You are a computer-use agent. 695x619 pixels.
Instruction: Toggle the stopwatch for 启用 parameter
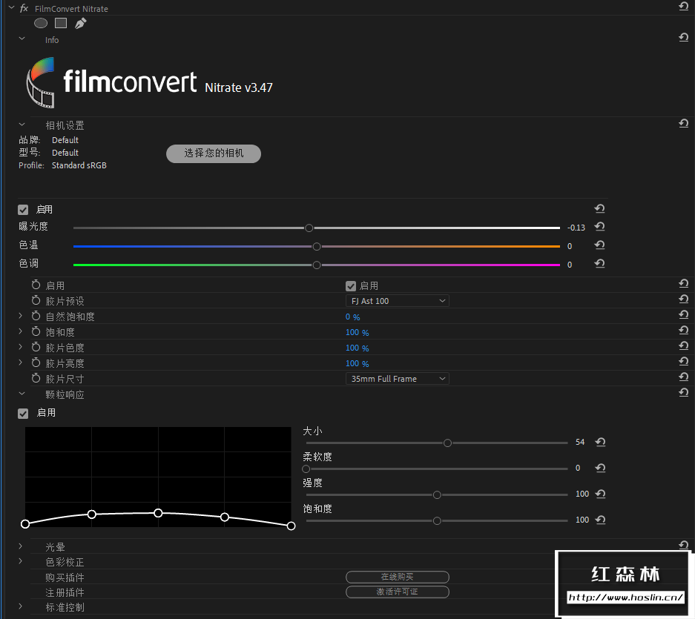[x=36, y=285]
